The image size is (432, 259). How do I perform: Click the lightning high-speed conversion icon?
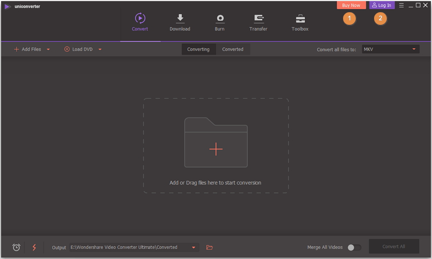pyautogui.click(x=34, y=247)
